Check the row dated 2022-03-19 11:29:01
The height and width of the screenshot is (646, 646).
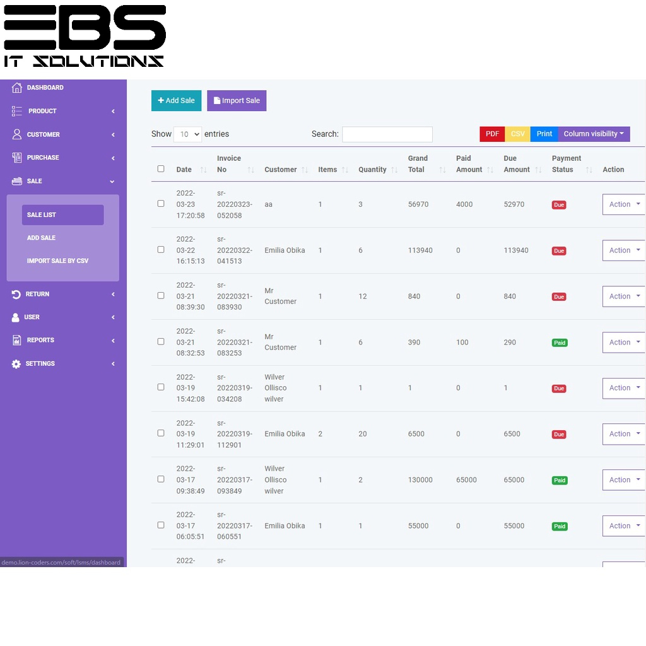(161, 433)
